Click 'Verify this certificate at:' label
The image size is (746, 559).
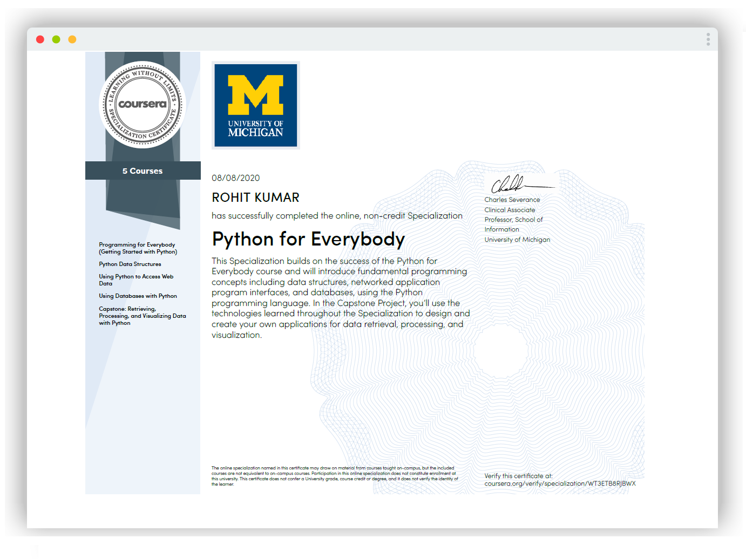pos(519,476)
